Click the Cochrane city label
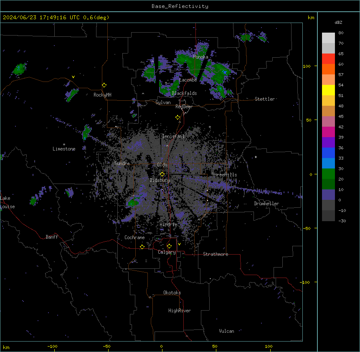Screen dimensions: 360x352 [x=134, y=237]
